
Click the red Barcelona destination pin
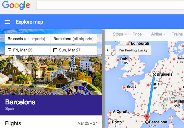click(x=147, y=117)
